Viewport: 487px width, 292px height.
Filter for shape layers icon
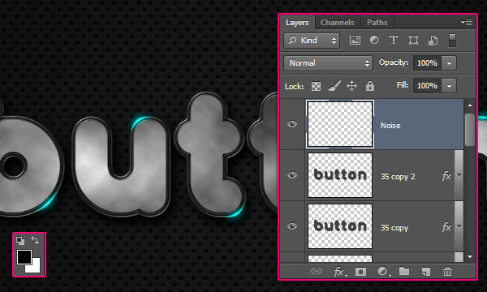point(413,41)
